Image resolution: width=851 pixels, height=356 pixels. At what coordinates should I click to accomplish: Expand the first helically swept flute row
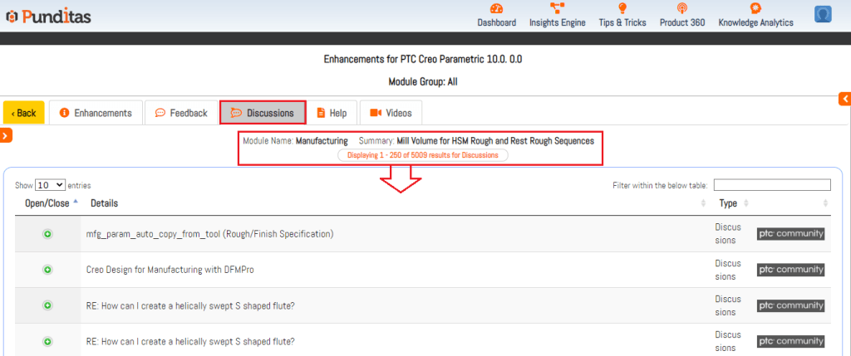point(47,305)
